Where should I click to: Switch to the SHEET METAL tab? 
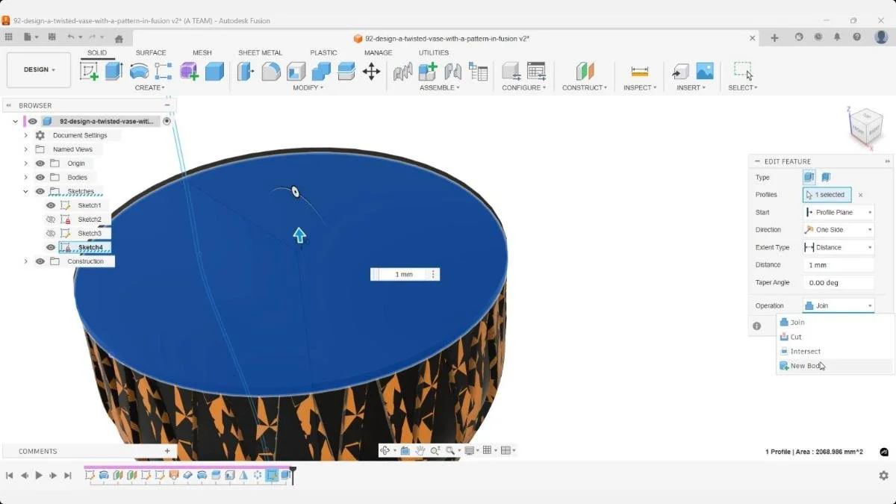(260, 52)
